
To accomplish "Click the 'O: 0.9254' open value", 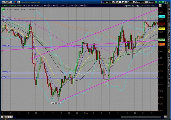I will (44, 6).
